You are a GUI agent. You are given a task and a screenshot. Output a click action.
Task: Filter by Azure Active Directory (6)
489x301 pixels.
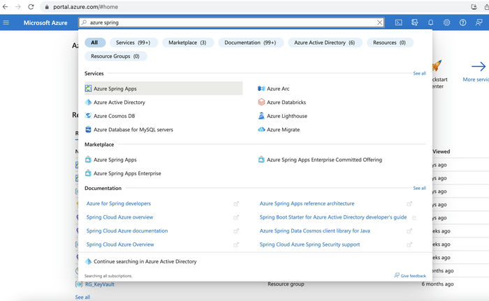click(x=324, y=43)
